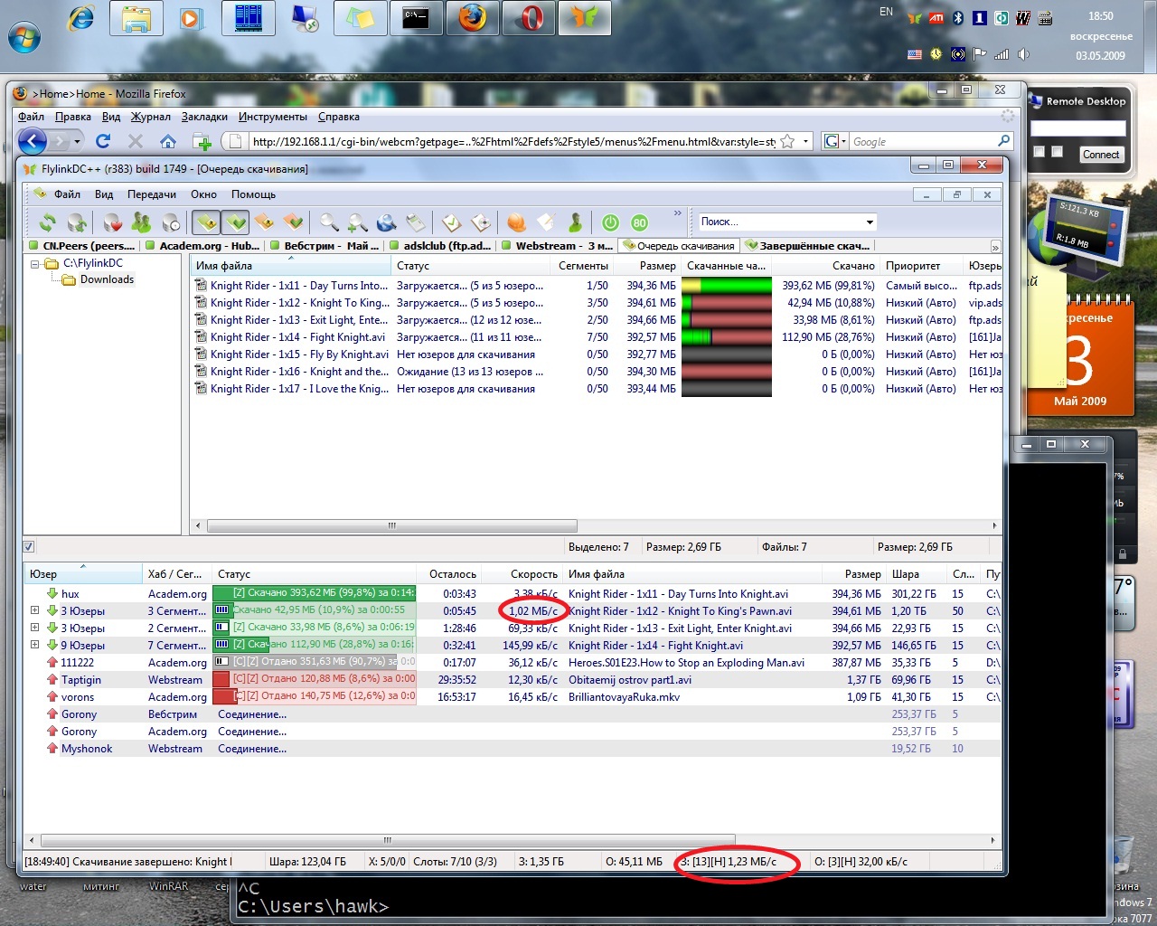Toggle checkbox above the transfers list
Viewport: 1157px width, 926px height.
coord(29,546)
